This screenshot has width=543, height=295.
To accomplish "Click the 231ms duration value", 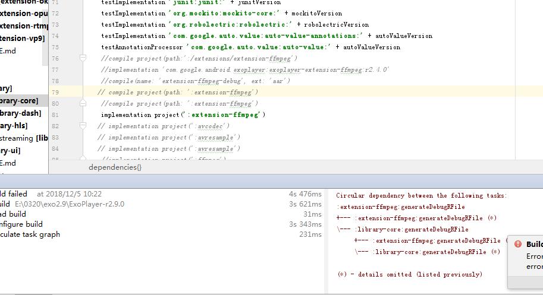I will click(310, 234).
